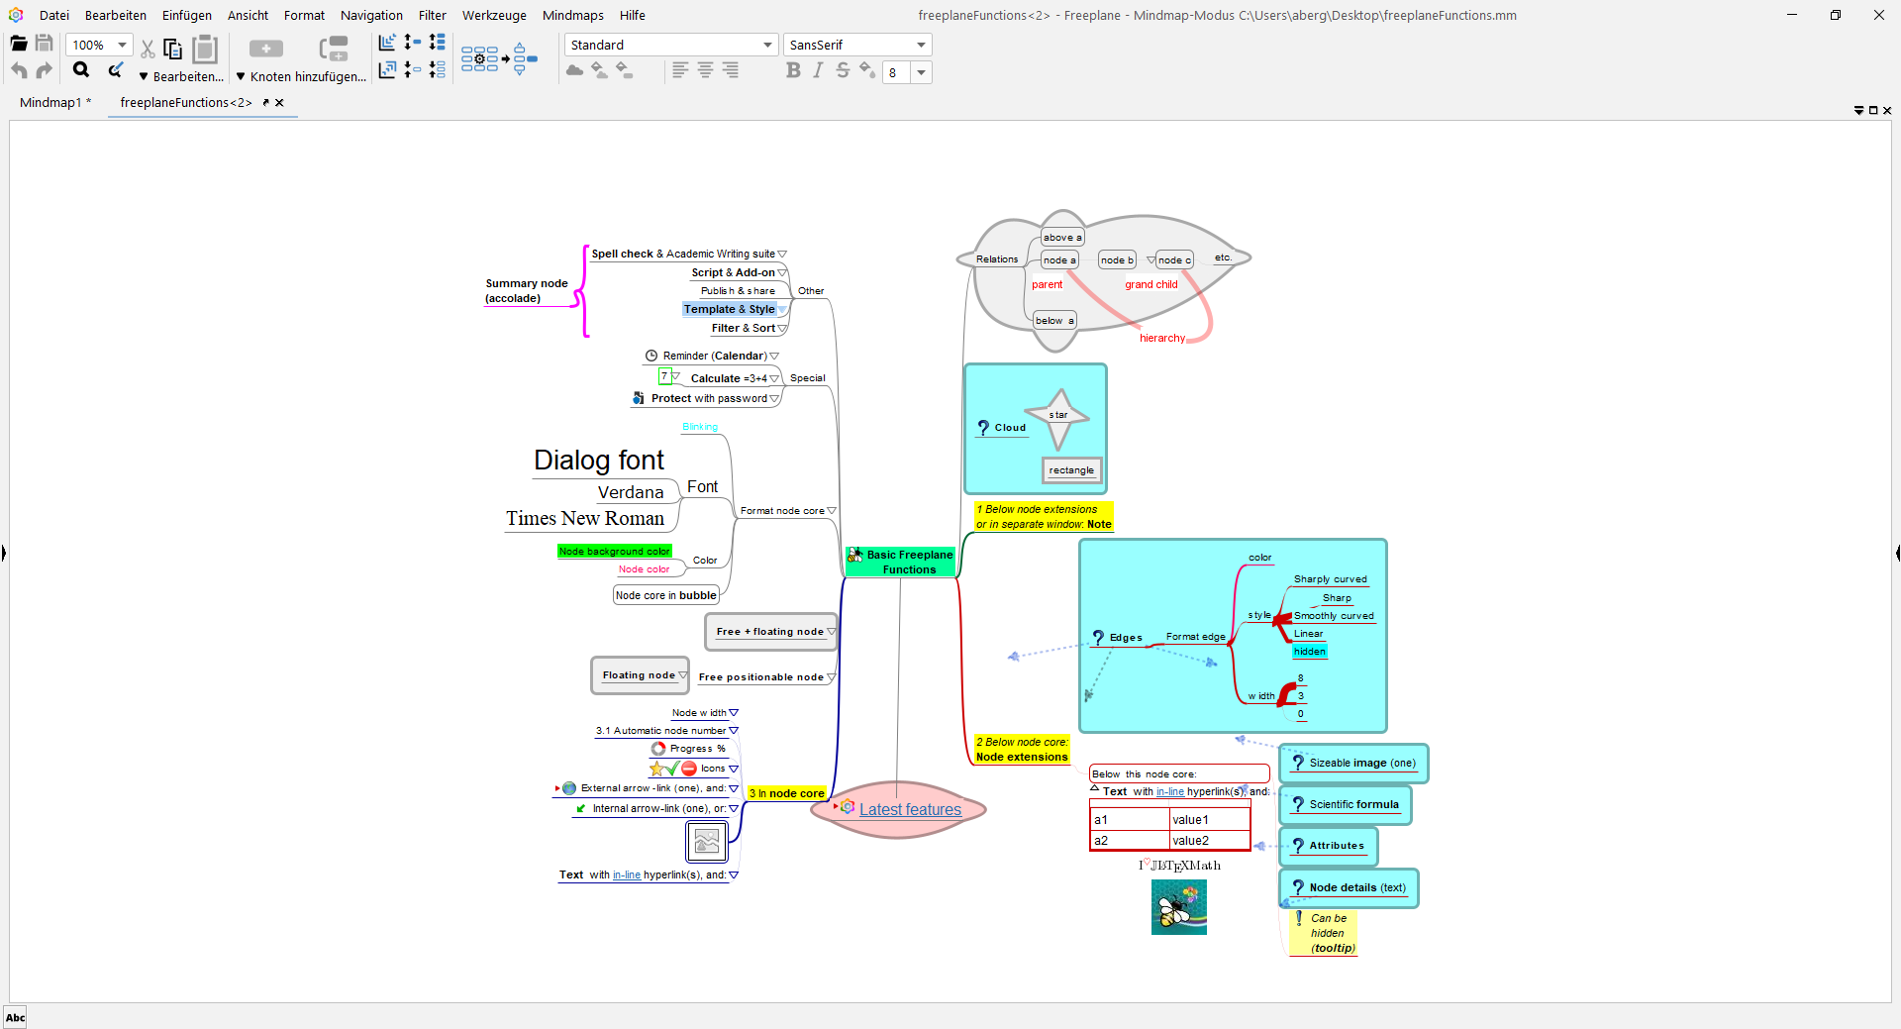
Task: Open the font size dropdown
Action: click(921, 72)
